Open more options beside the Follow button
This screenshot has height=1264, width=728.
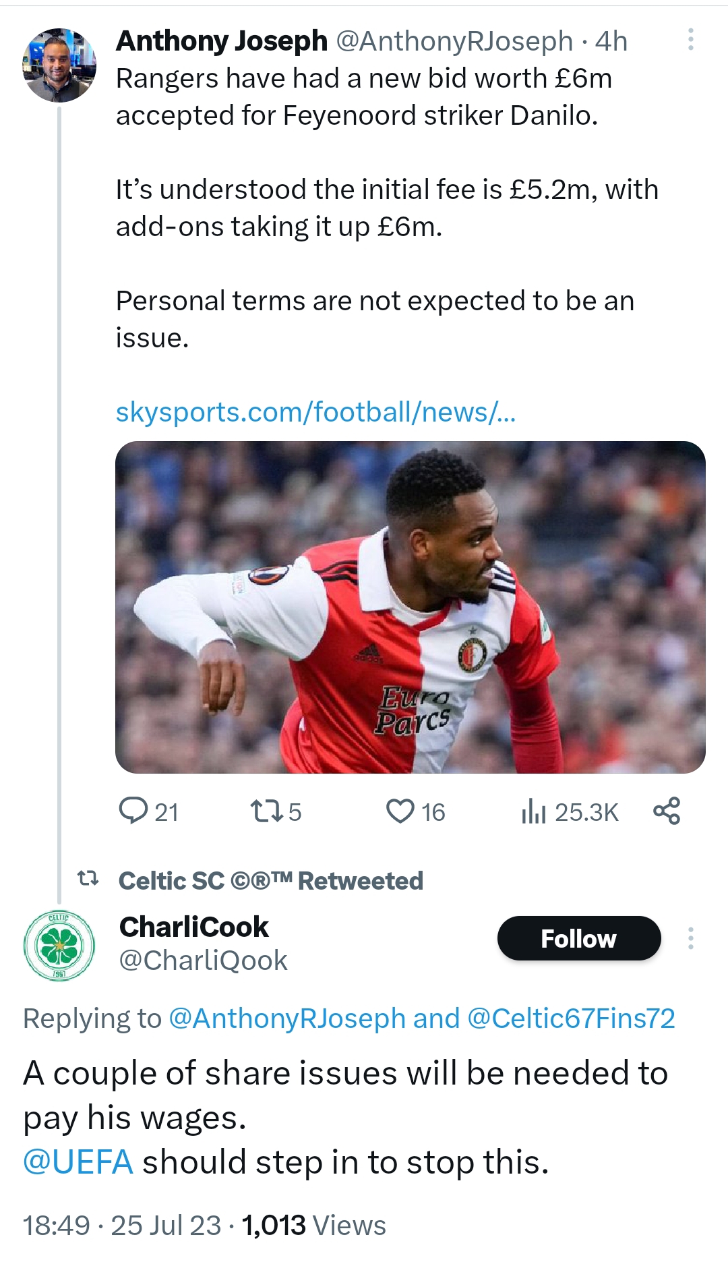coord(690,938)
